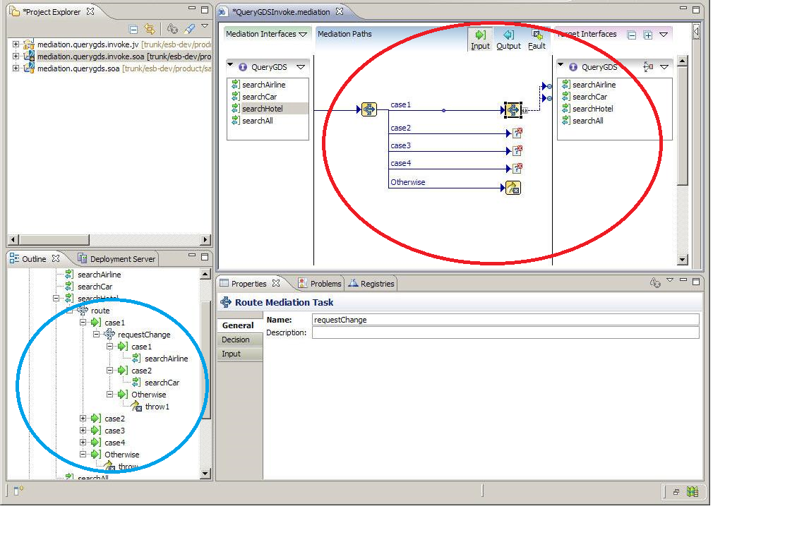Collapse route node in Outline tree
Image resolution: width=797 pixels, height=552 pixels.
70,310
